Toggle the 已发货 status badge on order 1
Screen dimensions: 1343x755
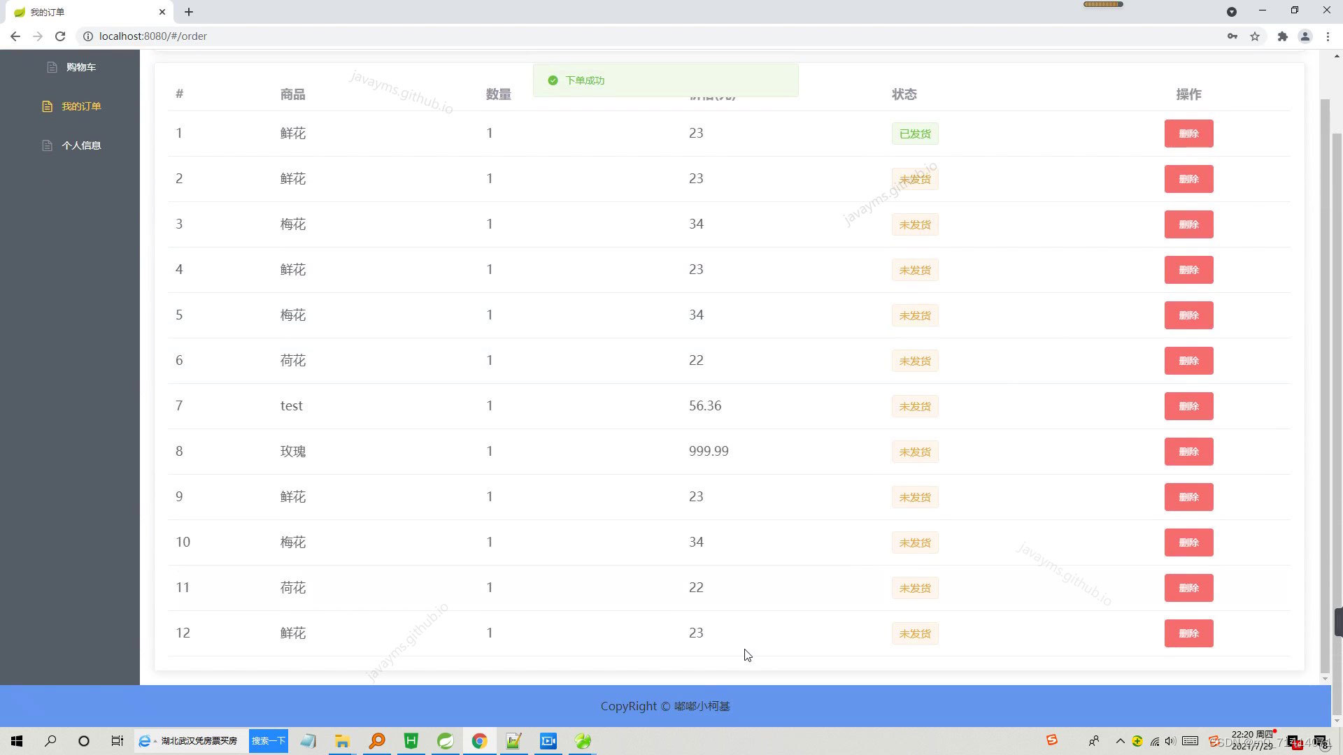914,133
